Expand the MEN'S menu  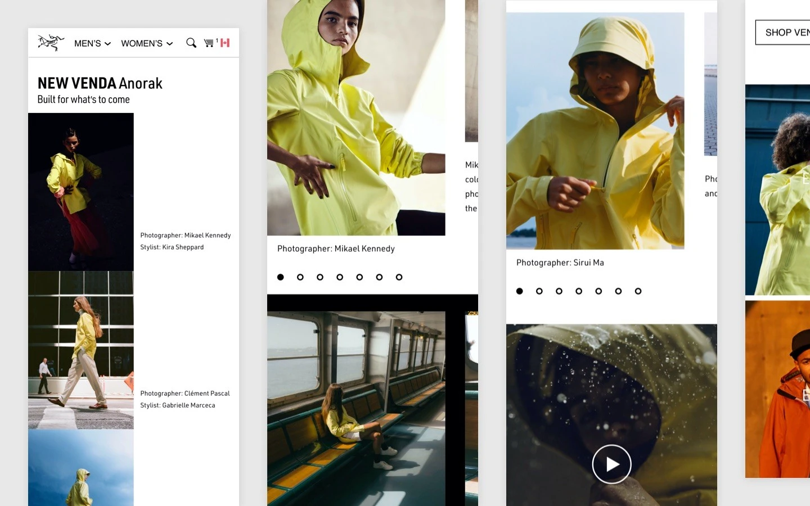tap(92, 43)
